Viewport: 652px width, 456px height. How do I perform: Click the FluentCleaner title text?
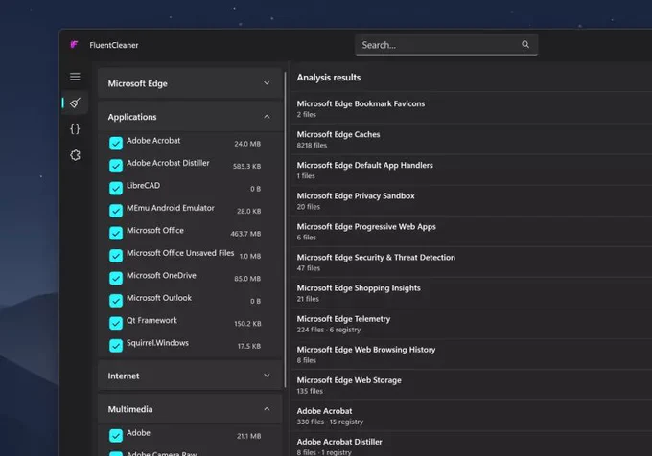click(x=114, y=45)
